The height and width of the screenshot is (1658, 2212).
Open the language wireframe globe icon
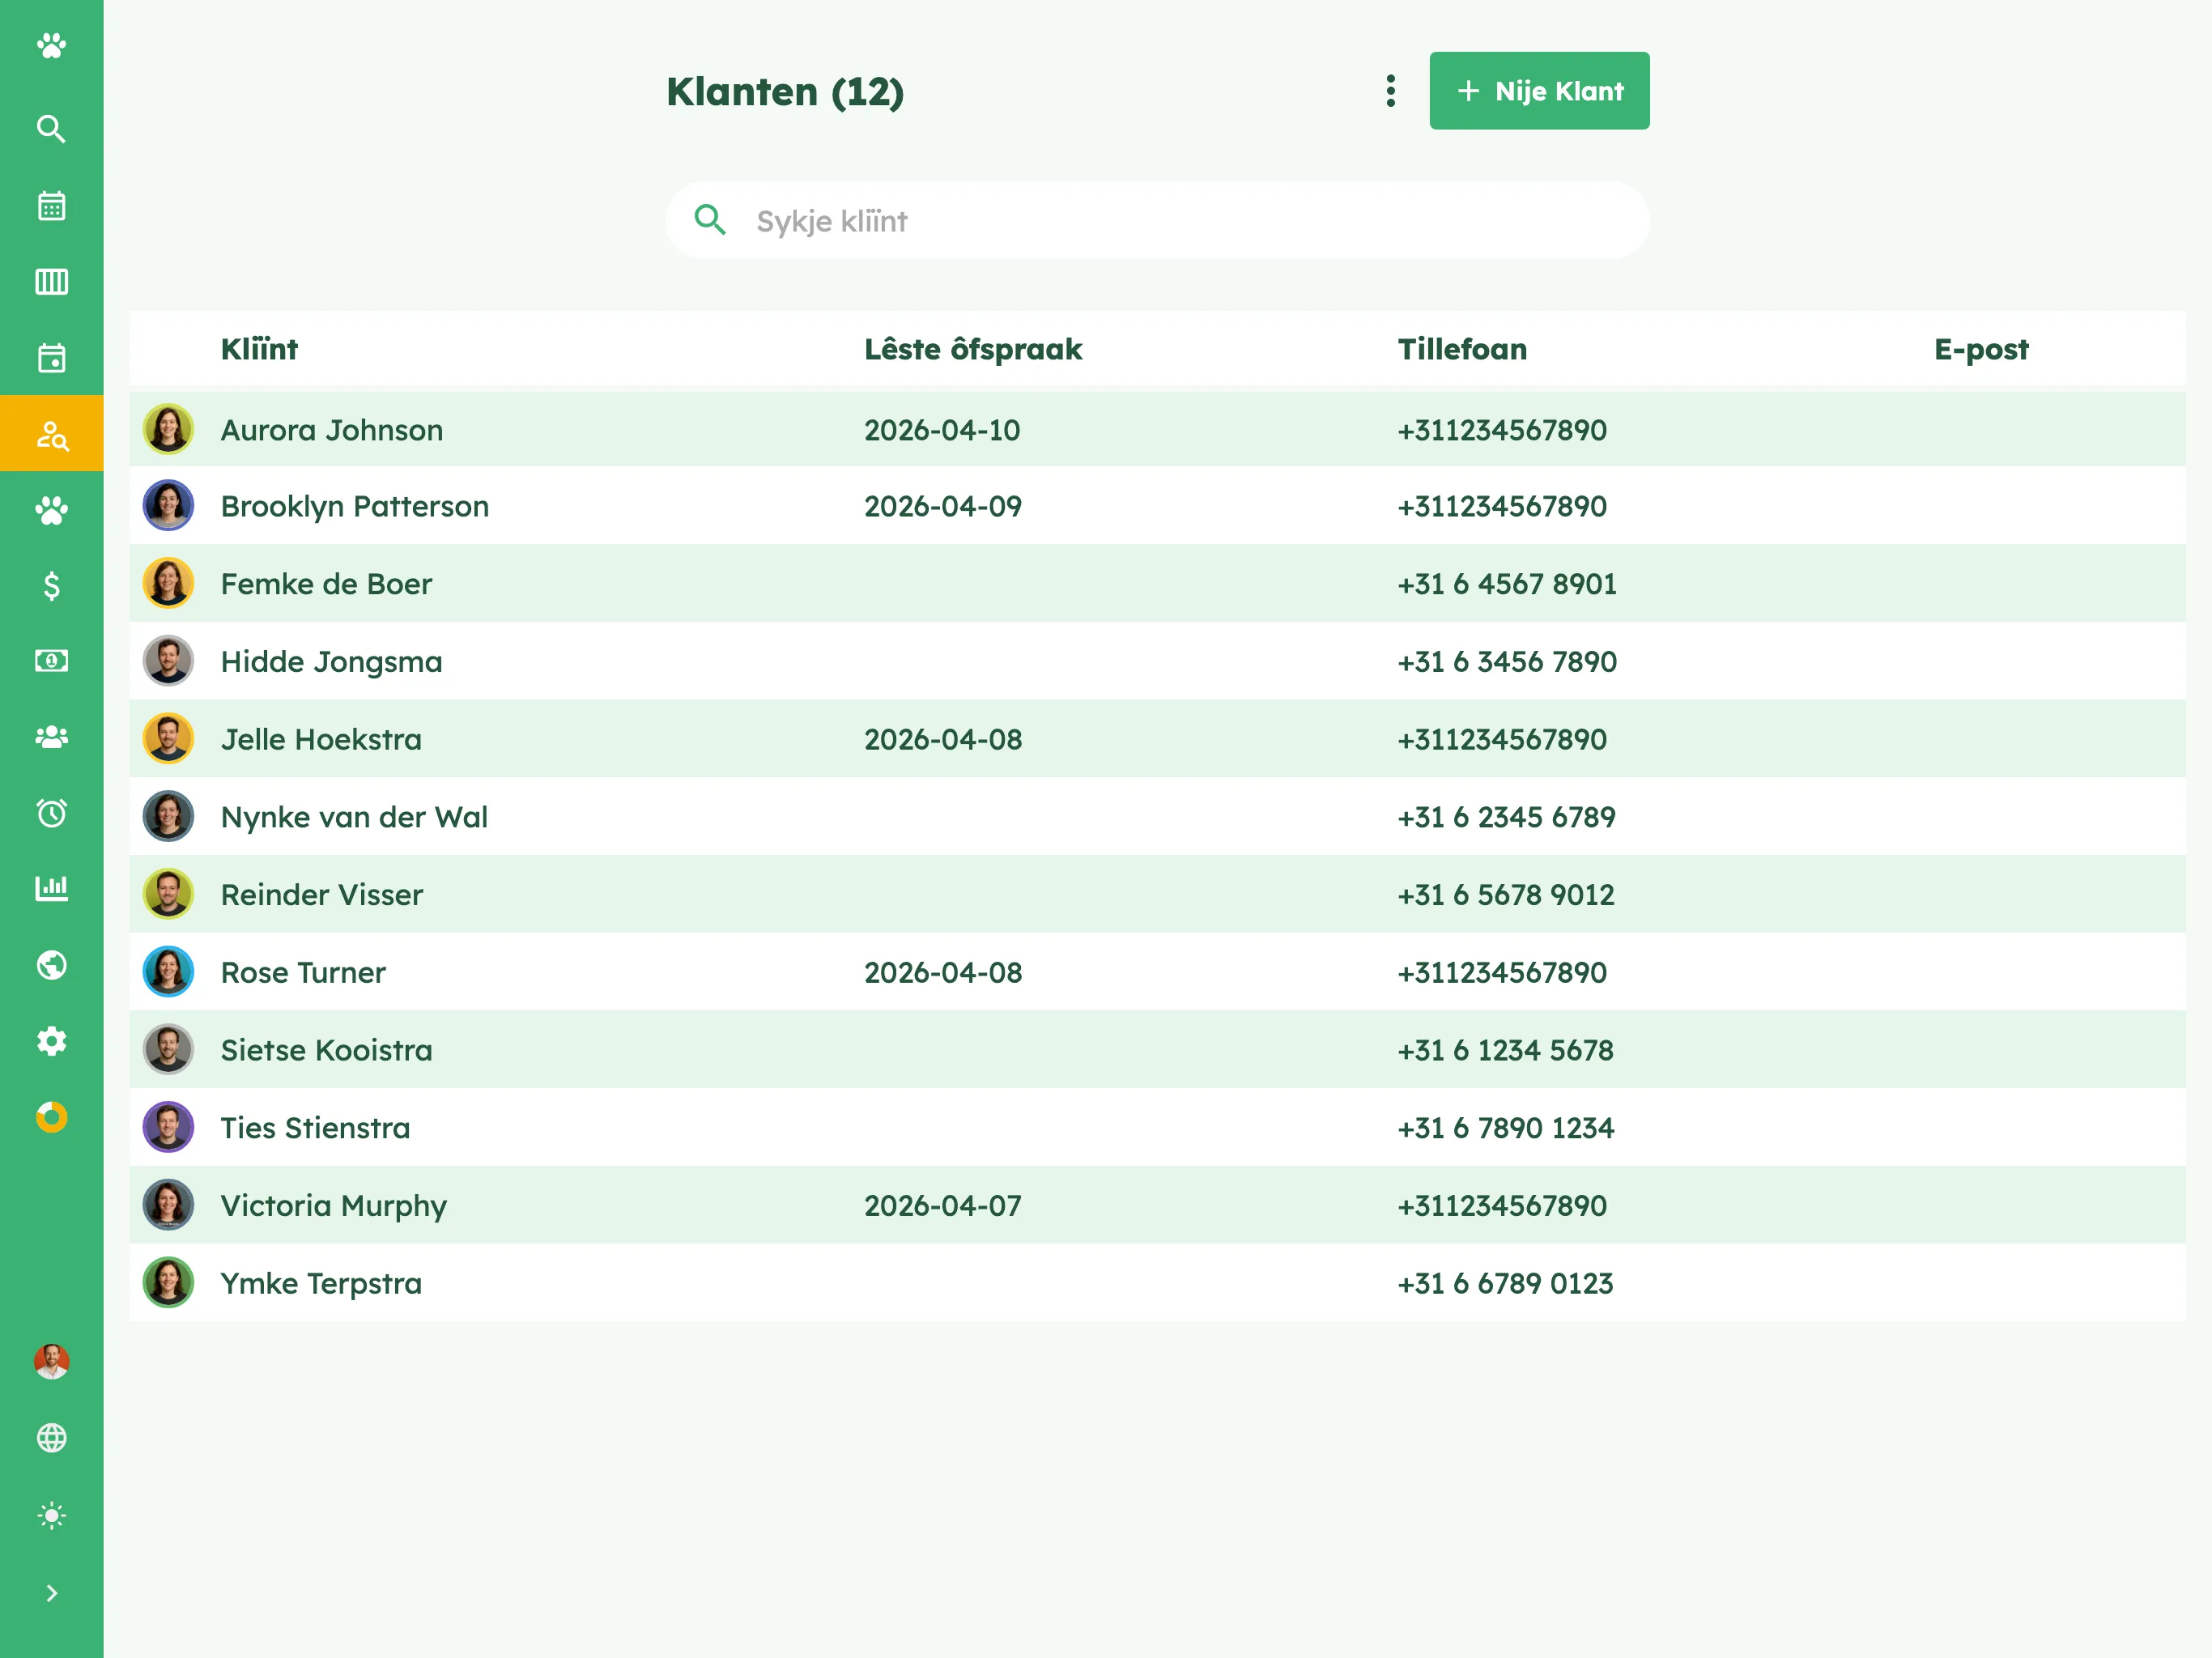pyautogui.click(x=51, y=1438)
